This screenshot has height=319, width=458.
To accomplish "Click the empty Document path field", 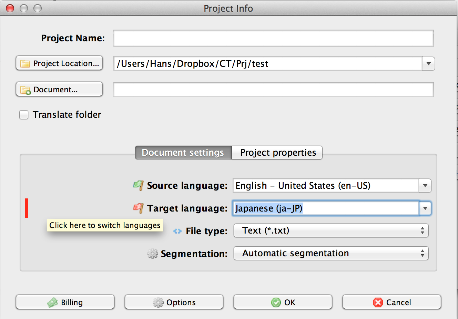I will [273, 90].
